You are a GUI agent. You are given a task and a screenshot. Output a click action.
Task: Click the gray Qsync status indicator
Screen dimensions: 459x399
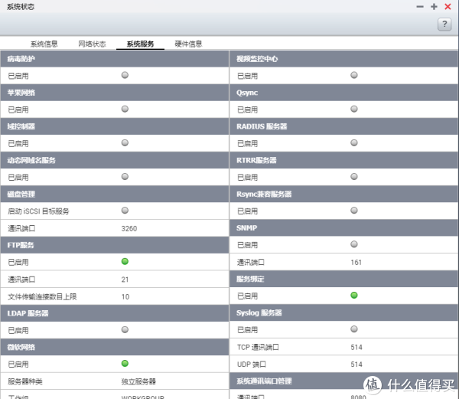354,109
